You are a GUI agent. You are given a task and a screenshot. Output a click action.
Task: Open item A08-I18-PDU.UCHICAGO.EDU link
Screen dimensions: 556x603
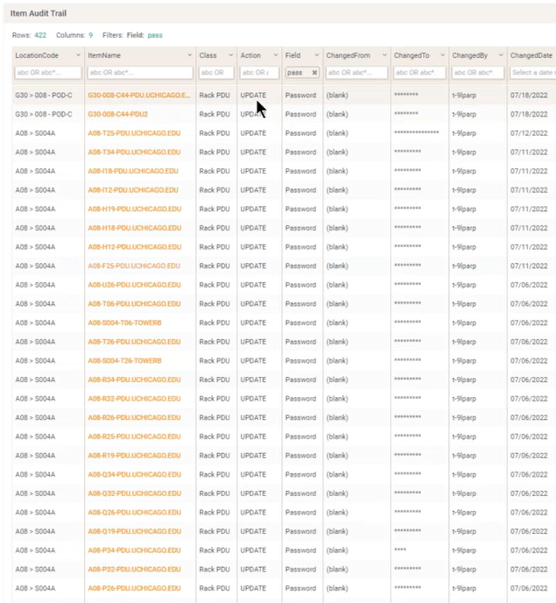click(x=133, y=171)
